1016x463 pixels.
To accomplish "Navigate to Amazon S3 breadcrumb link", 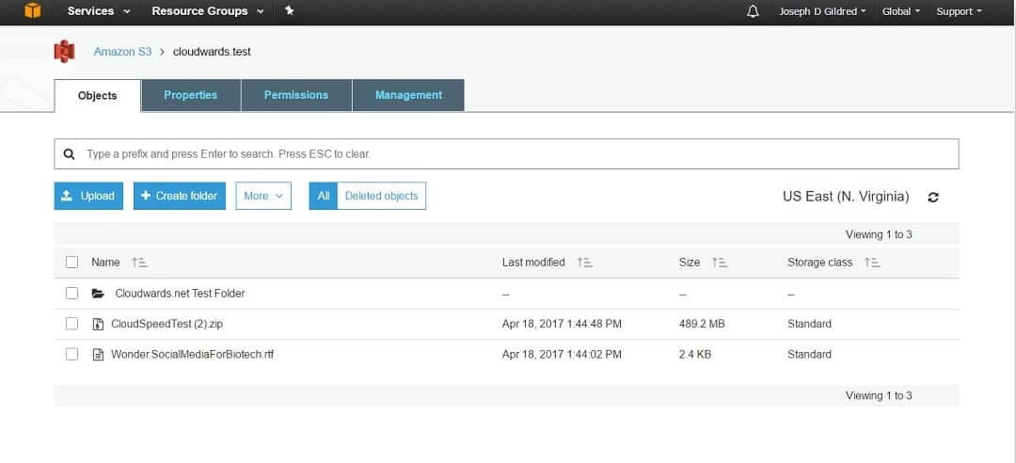I will (x=122, y=51).
